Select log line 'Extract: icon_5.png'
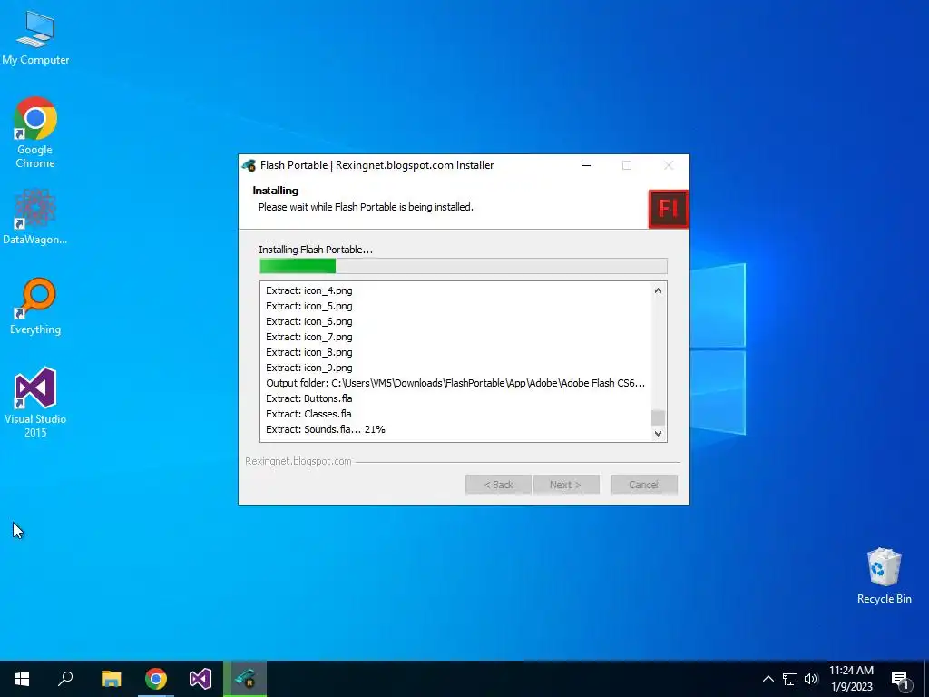The width and height of the screenshot is (929, 697). click(308, 306)
